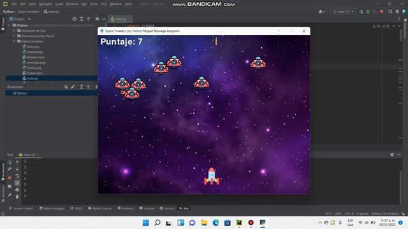Click collapse all in Project panel
The image size is (408, 229).
[x=89, y=19]
